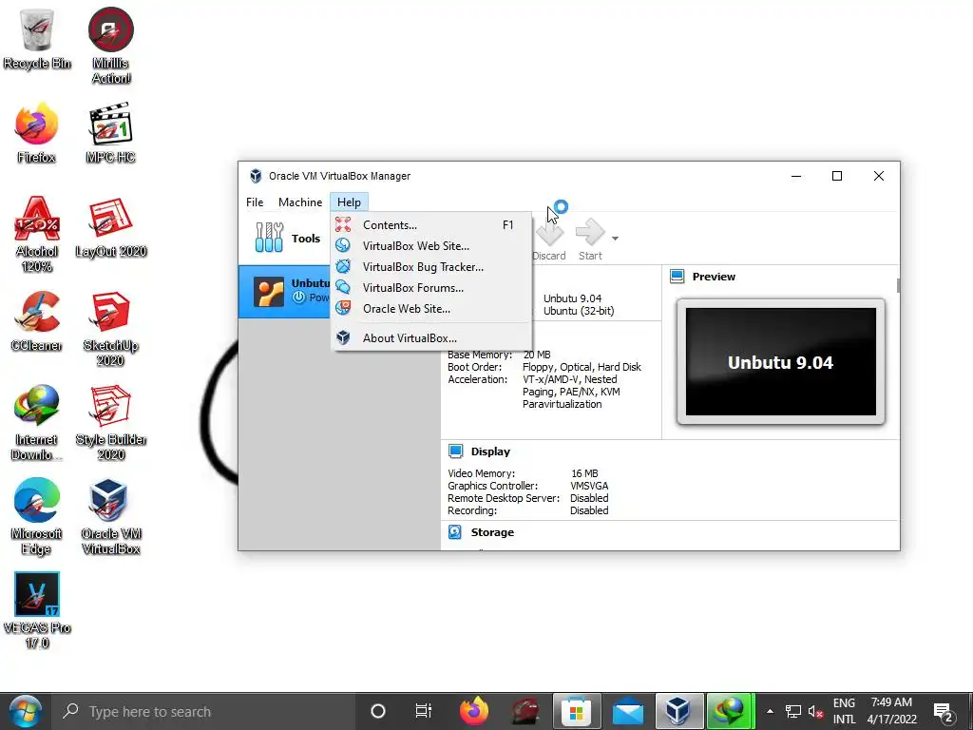The width and height of the screenshot is (973, 730).
Task: Select the CCleaner desktop icon
Action: [x=37, y=321]
